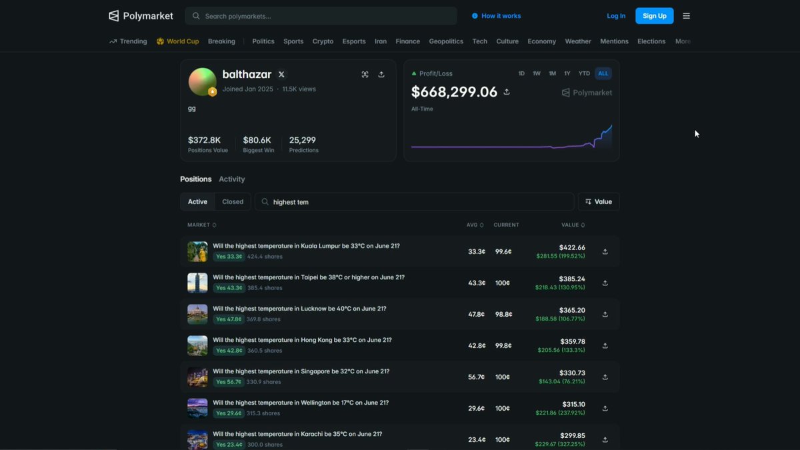Share the Hong Kong position
Screen dimensions: 800x450
click(x=605, y=346)
